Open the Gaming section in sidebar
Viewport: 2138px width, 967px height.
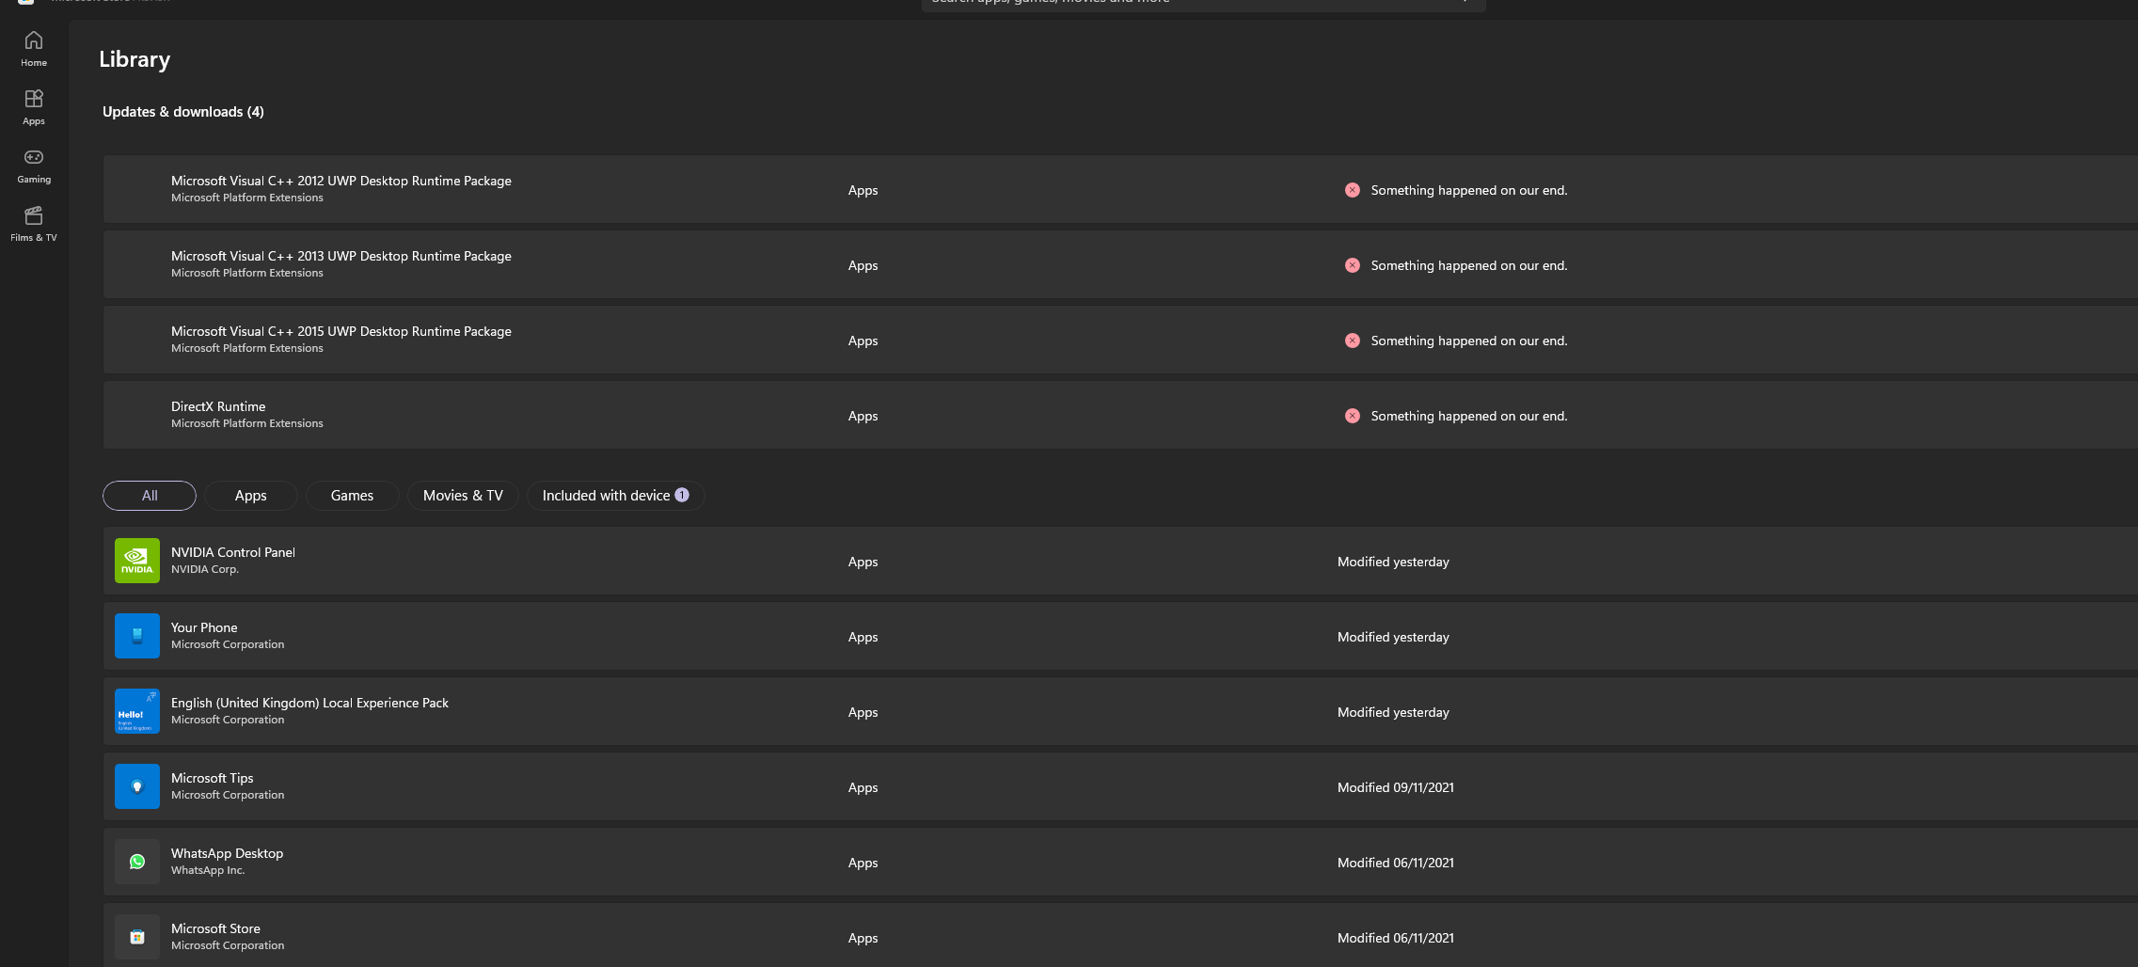pos(34,166)
